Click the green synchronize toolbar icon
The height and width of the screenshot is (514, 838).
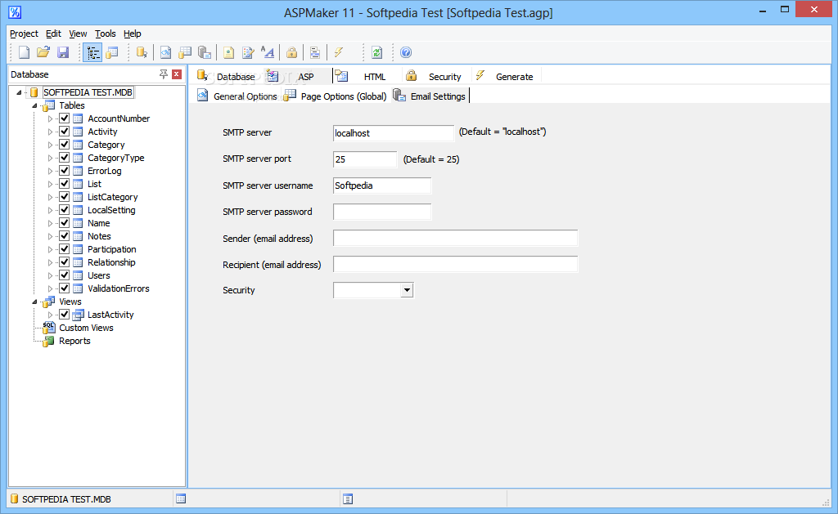(376, 52)
